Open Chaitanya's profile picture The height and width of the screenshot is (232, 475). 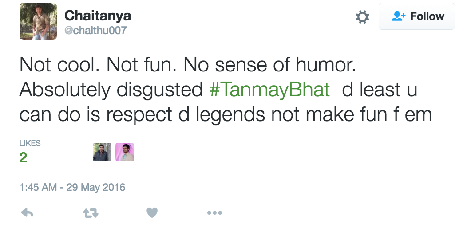[x=38, y=21]
